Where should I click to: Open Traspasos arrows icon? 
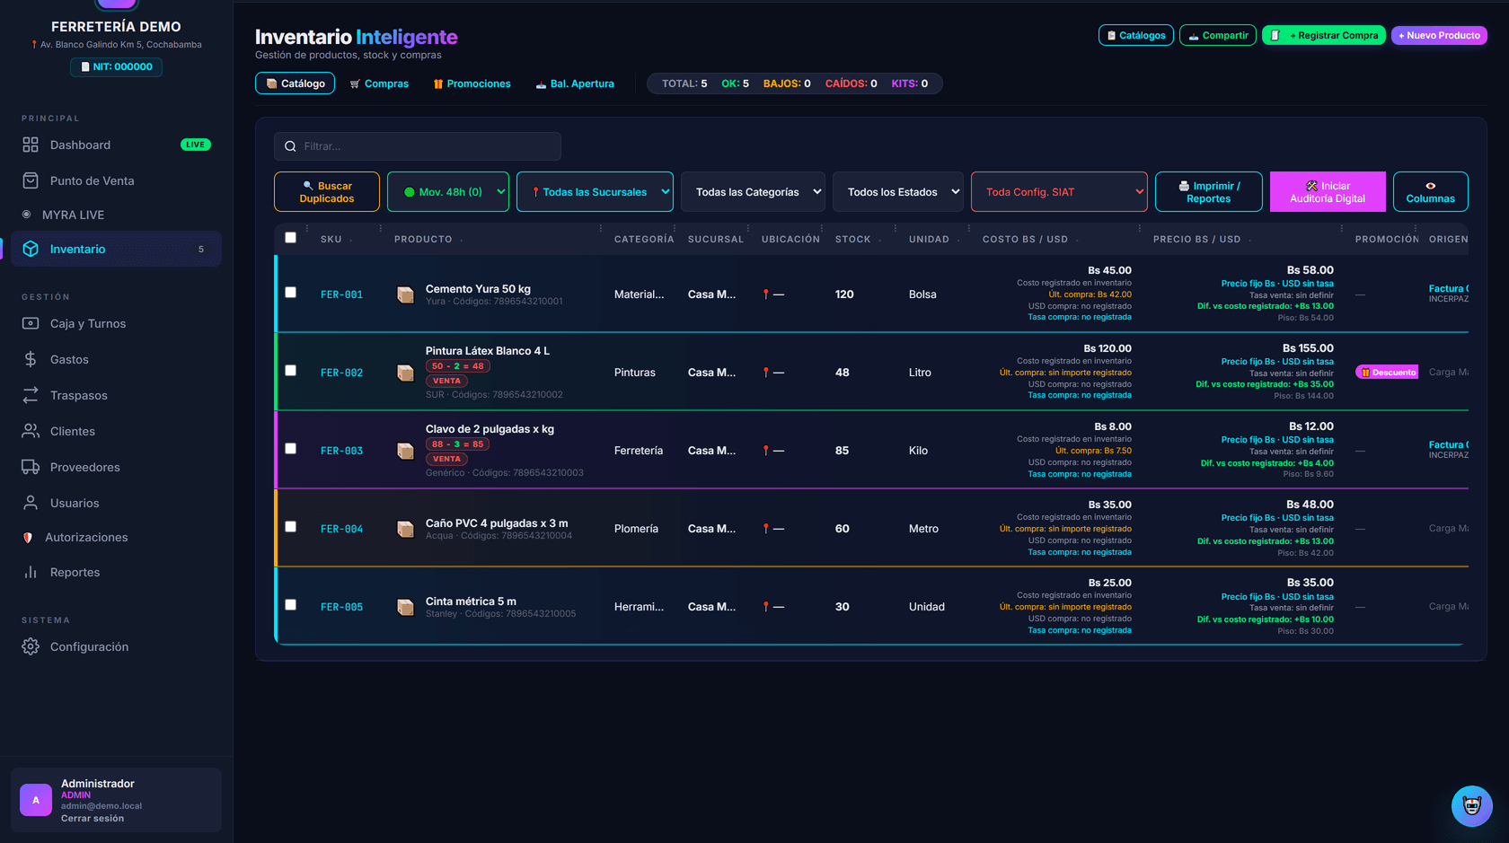click(x=31, y=395)
